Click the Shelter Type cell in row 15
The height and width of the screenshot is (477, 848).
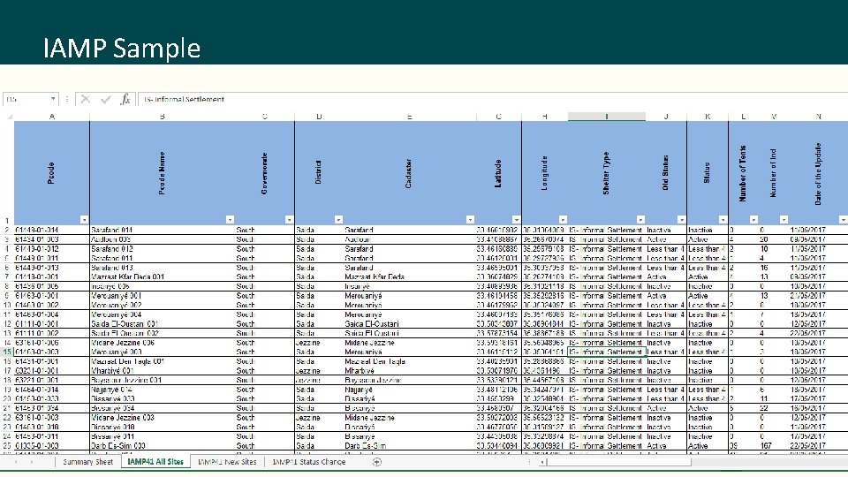[606, 352]
